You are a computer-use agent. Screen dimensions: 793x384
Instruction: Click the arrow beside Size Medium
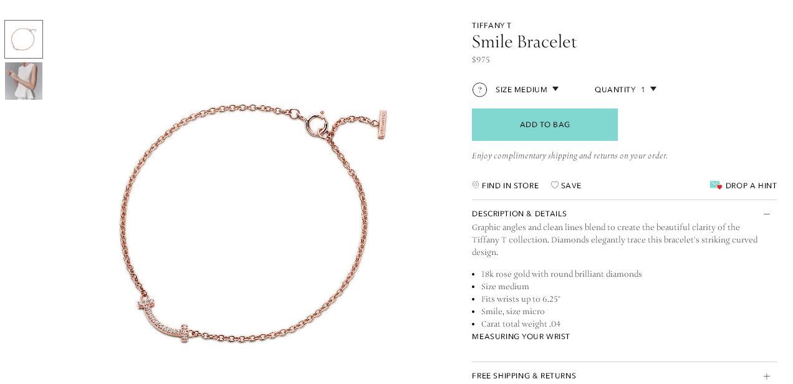coord(555,89)
